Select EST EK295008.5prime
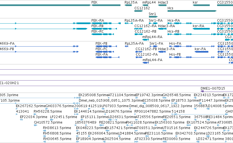The image size is (233, 143). pos(79,98)
